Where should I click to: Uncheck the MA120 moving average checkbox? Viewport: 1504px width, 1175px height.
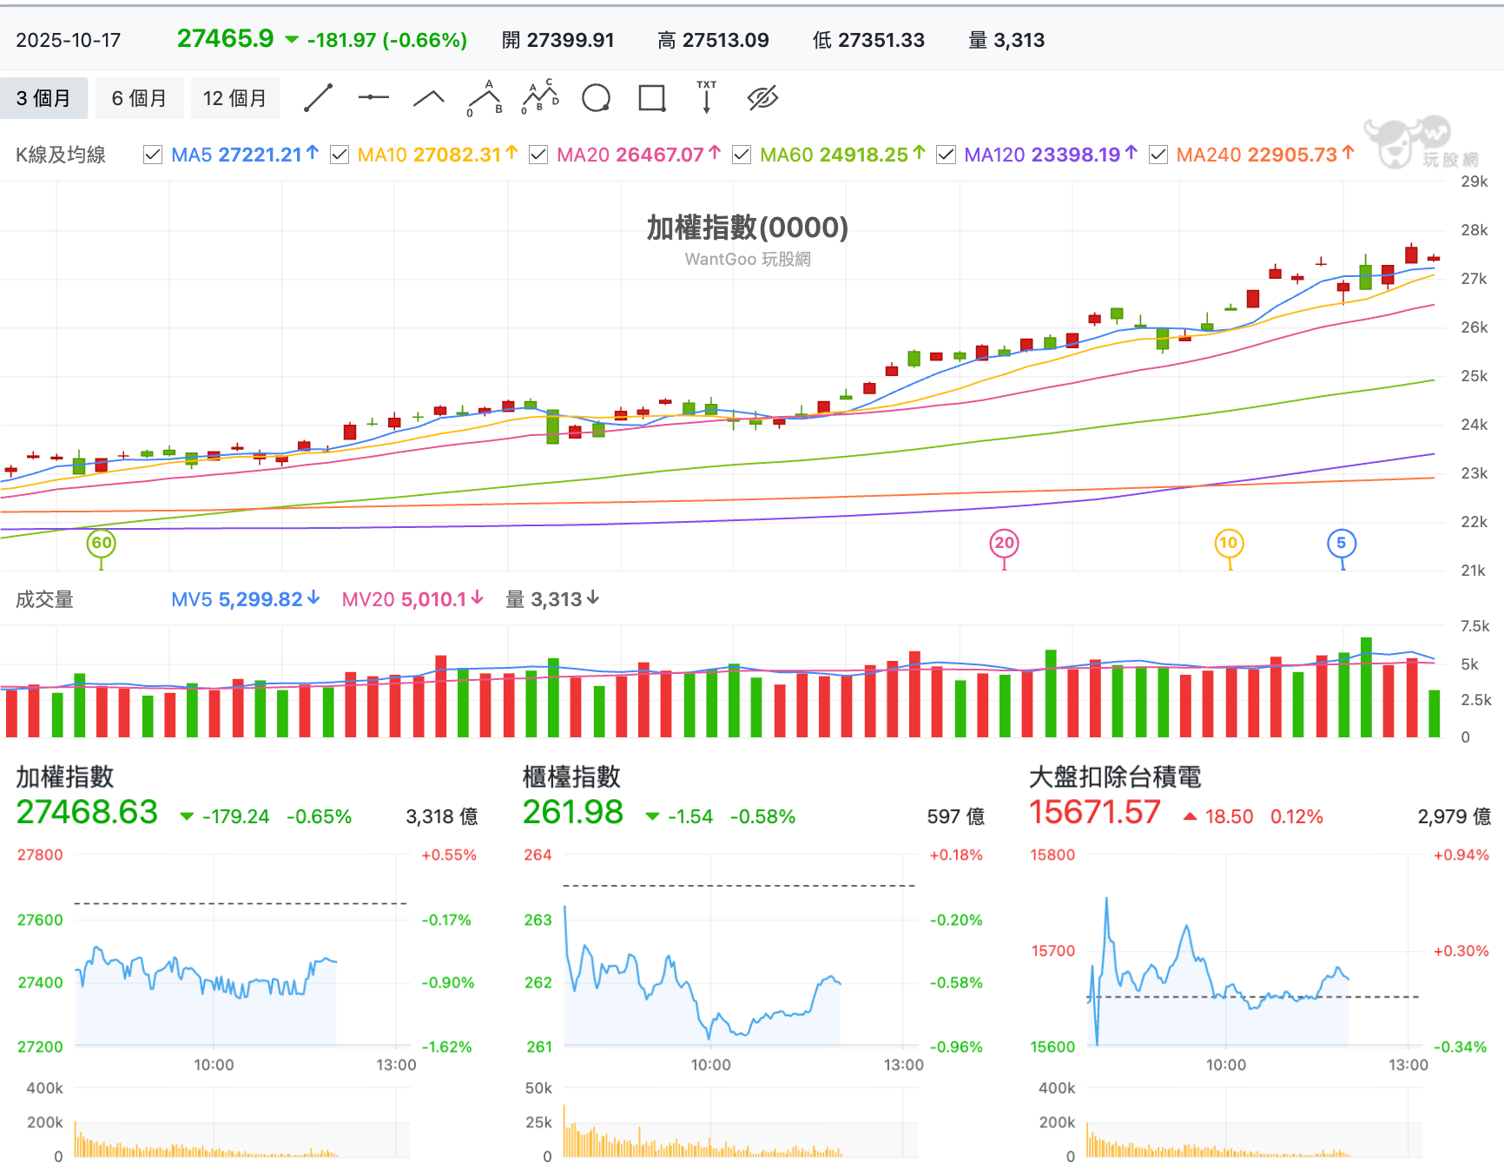[946, 155]
